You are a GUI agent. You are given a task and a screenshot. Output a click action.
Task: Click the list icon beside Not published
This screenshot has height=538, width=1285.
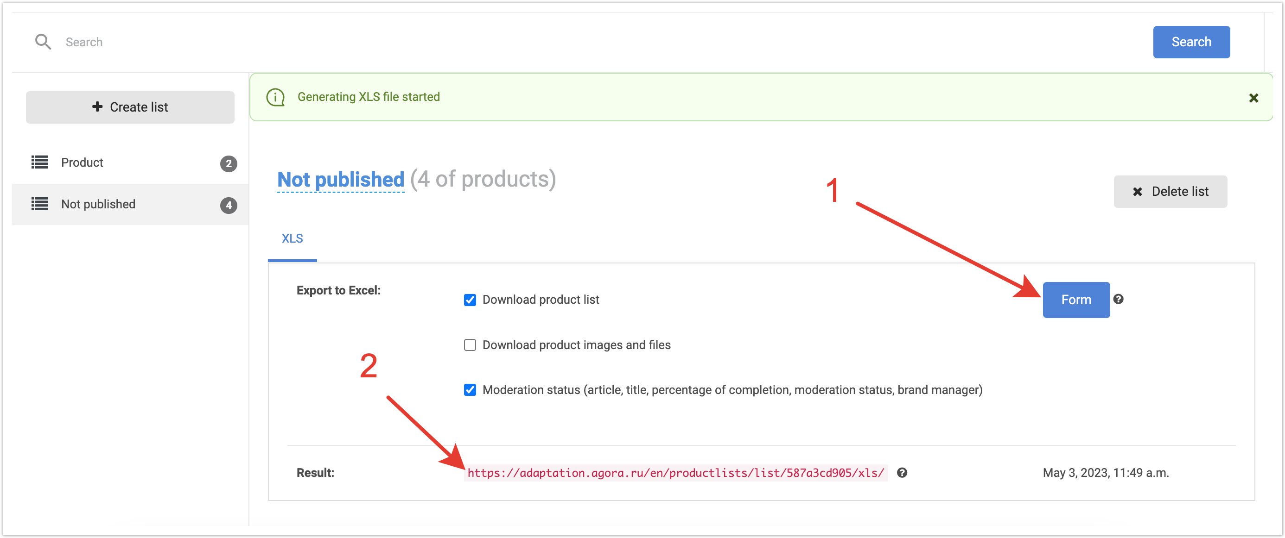pos(40,204)
